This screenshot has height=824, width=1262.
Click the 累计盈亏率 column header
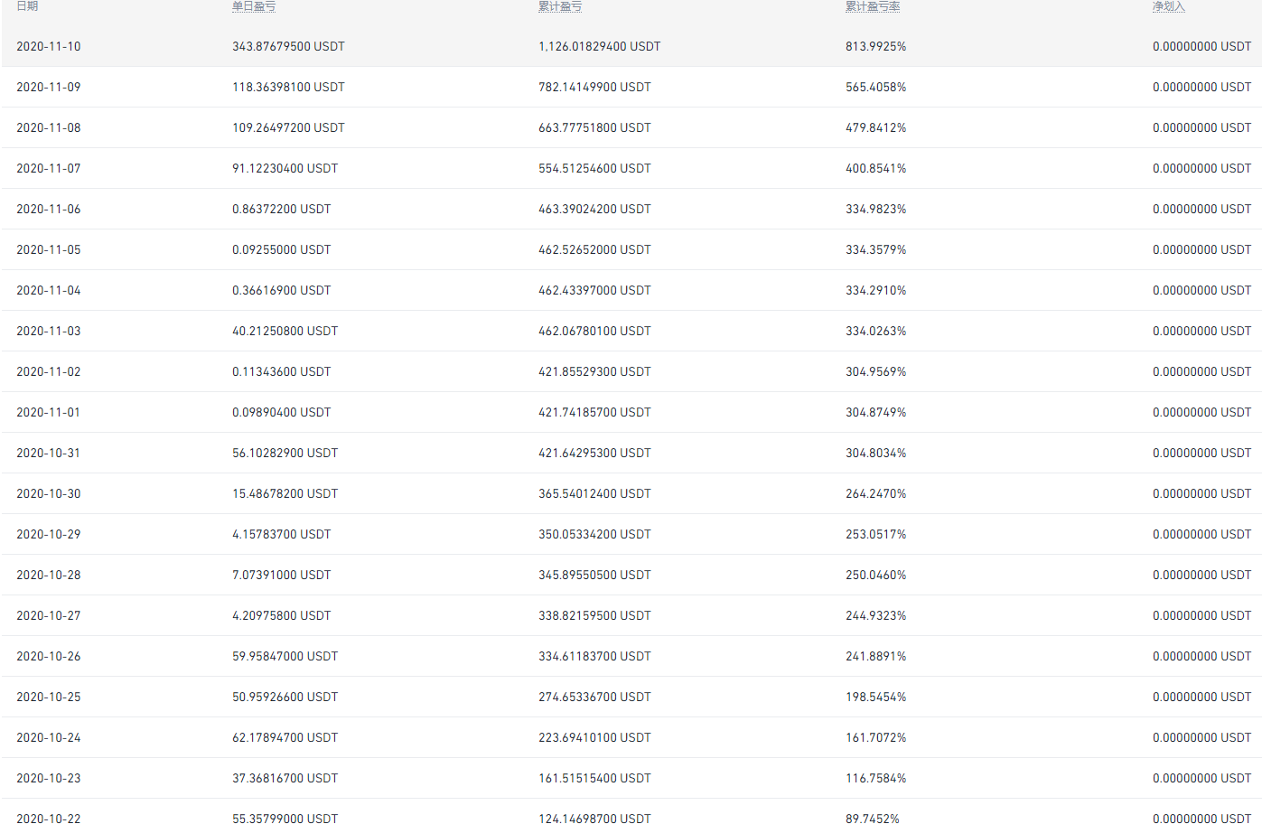coord(873,6)
